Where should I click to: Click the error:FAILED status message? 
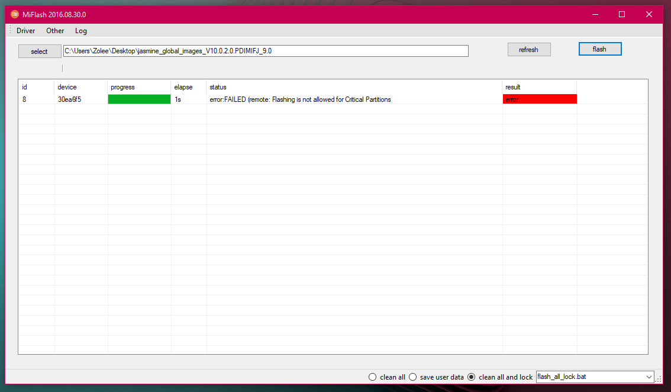pos(300,99)
